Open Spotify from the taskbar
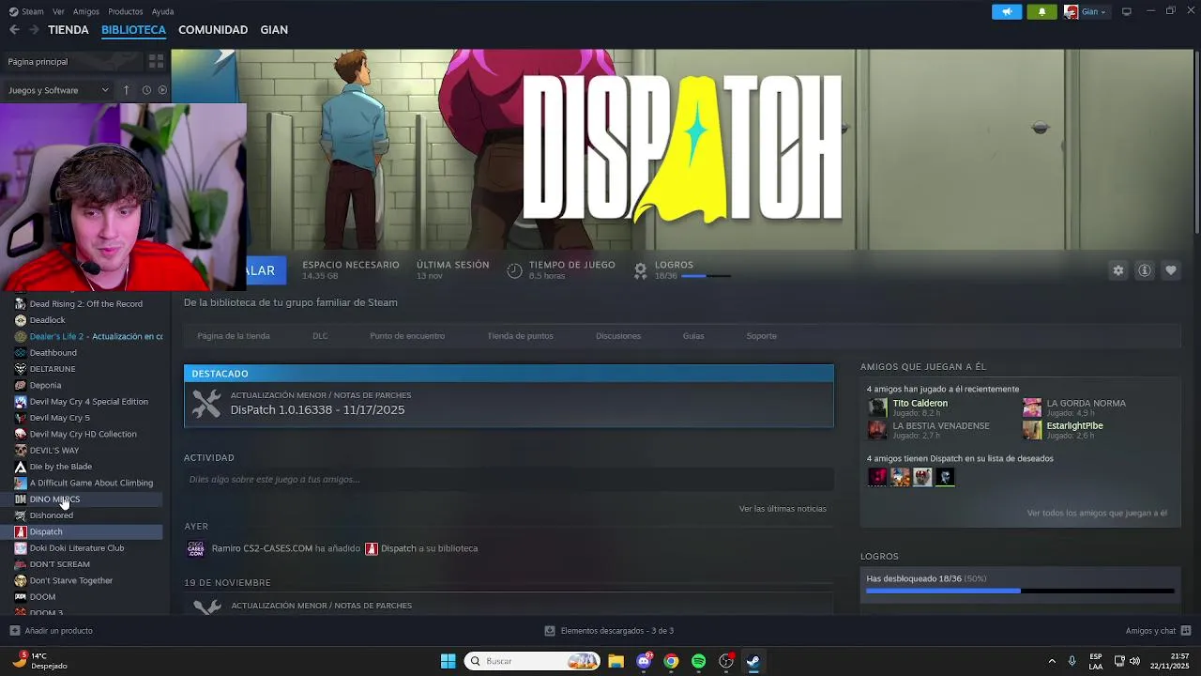The height and width of the screenshot is (676, 1201). [698, 661]
